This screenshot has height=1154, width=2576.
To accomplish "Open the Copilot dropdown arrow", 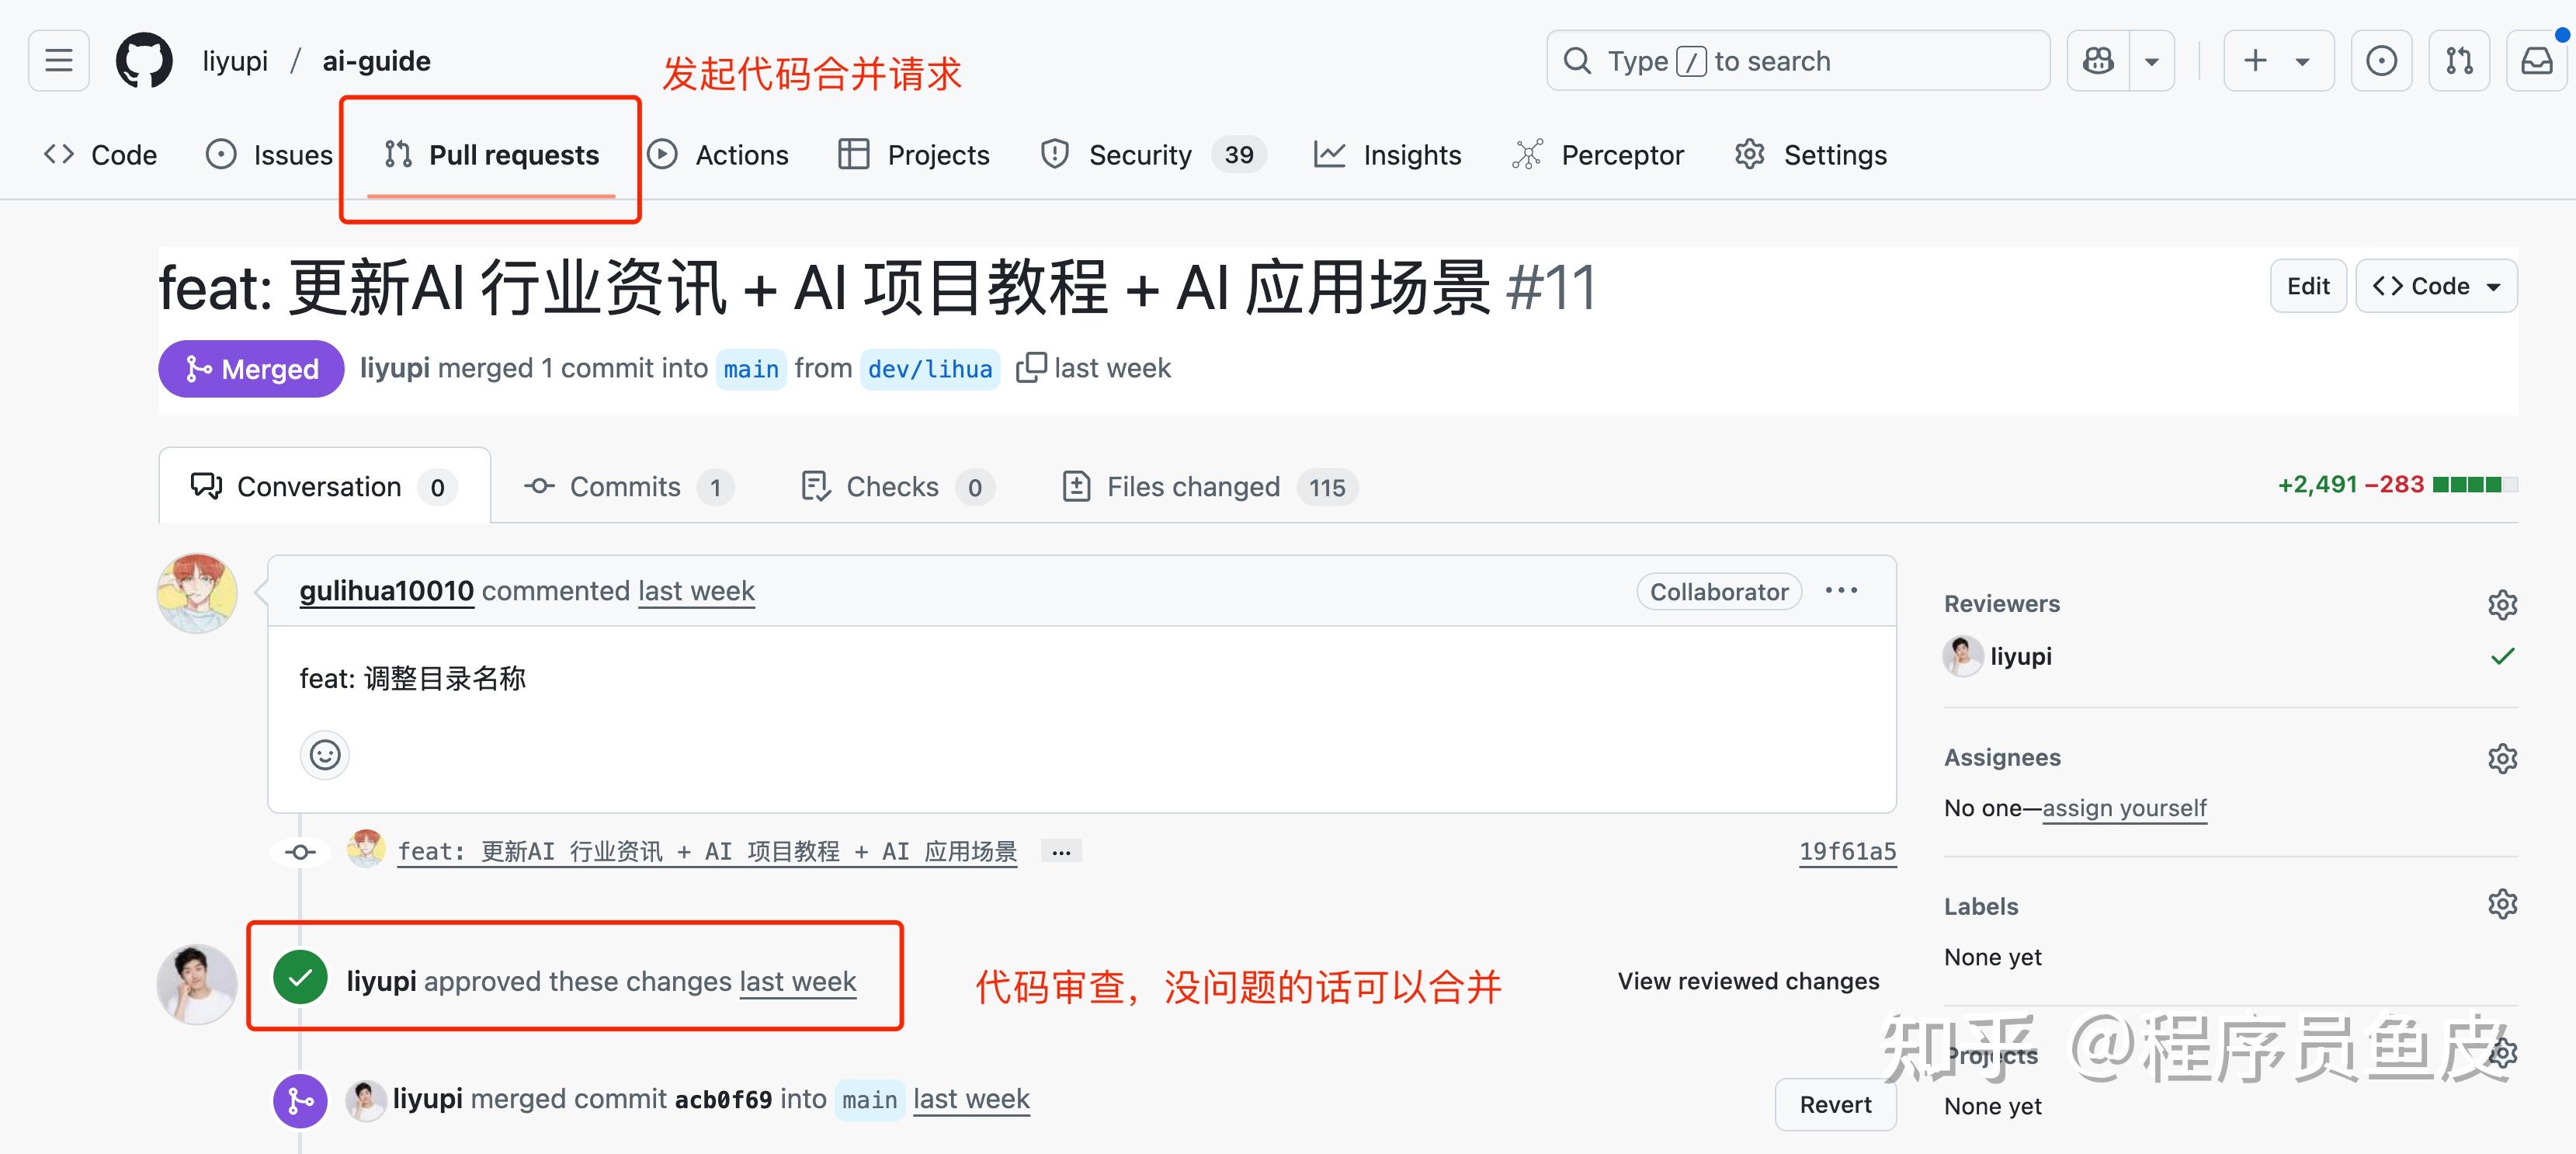I will (x=2152, y=61).
